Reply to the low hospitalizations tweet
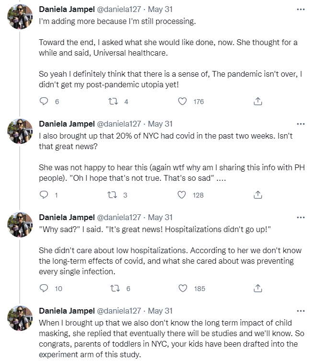This screenshot has height=362, width=314. tap(44, 288)
